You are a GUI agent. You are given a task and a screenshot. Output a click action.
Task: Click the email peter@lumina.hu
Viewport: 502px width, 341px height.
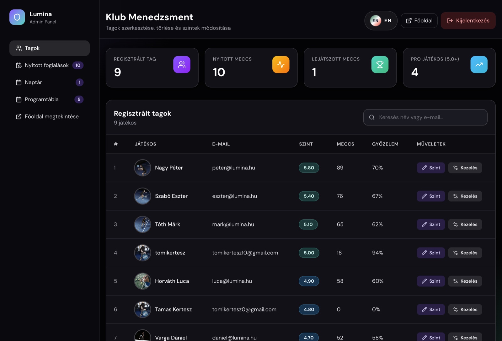233,168
